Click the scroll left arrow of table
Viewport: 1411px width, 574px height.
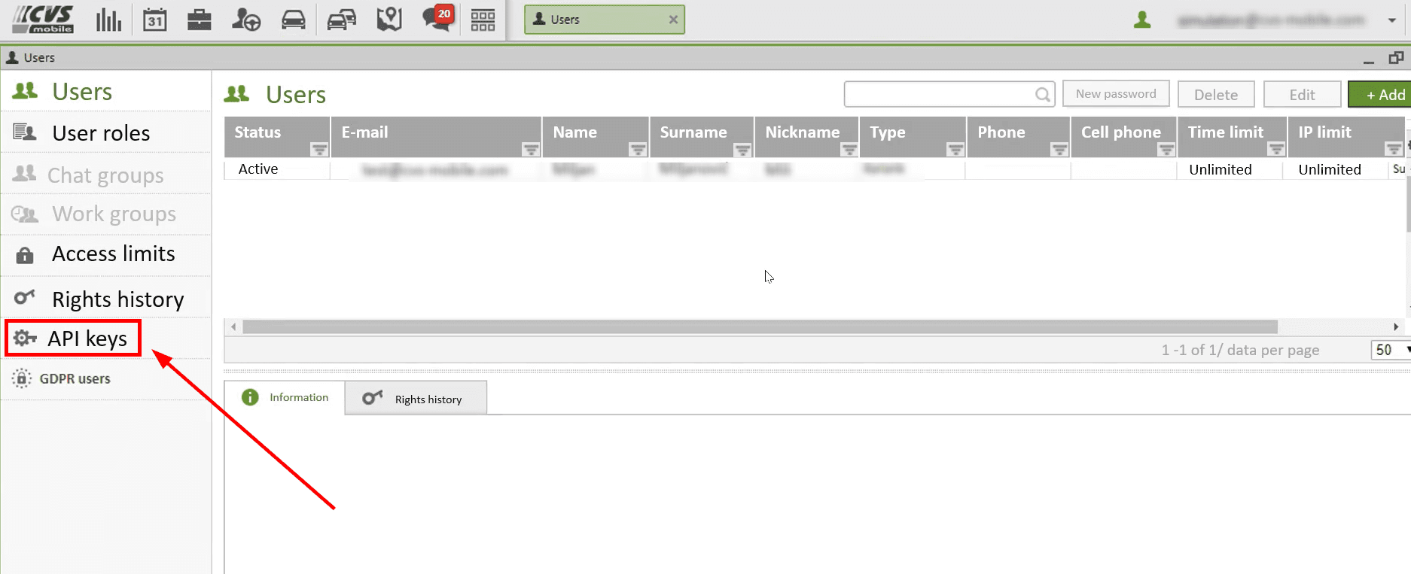tap(233, 327)
